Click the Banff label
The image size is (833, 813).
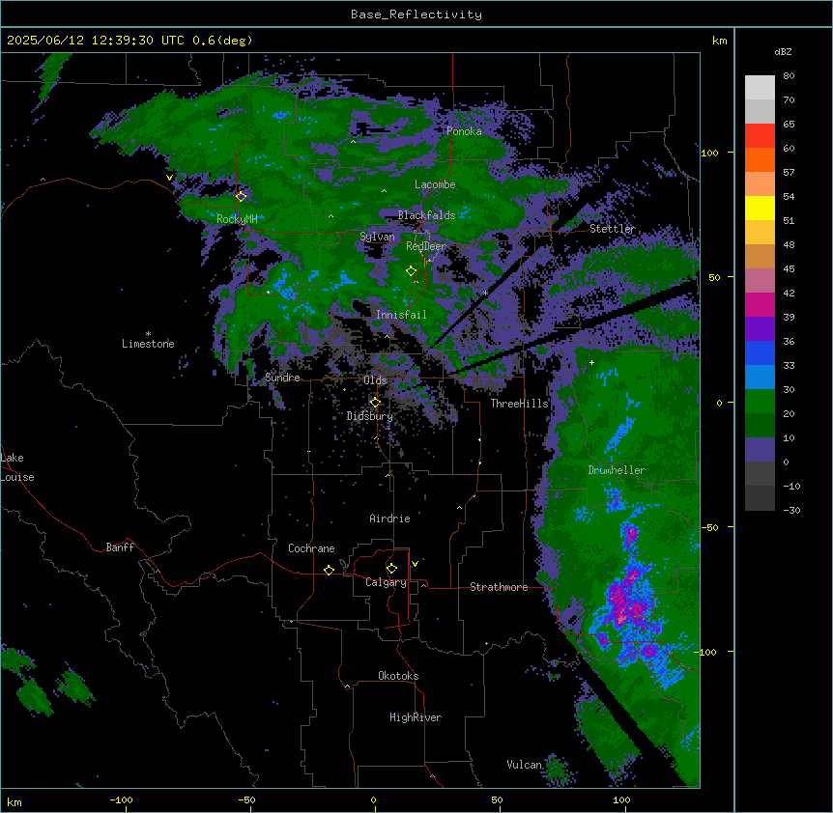click(x=120, y=547)
